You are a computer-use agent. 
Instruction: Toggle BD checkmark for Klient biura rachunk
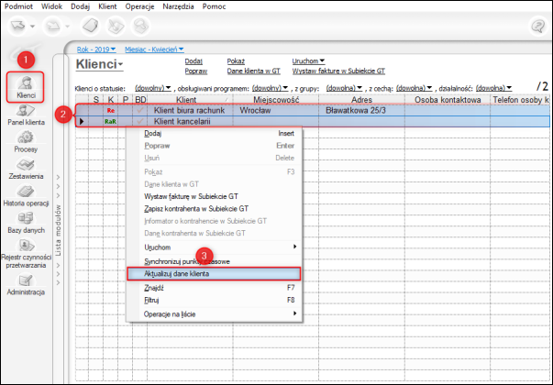tap(140, 110)
